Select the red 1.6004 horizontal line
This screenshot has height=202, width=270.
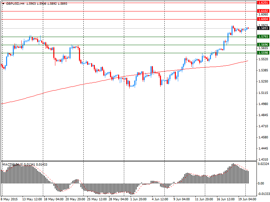click(129, 20)
